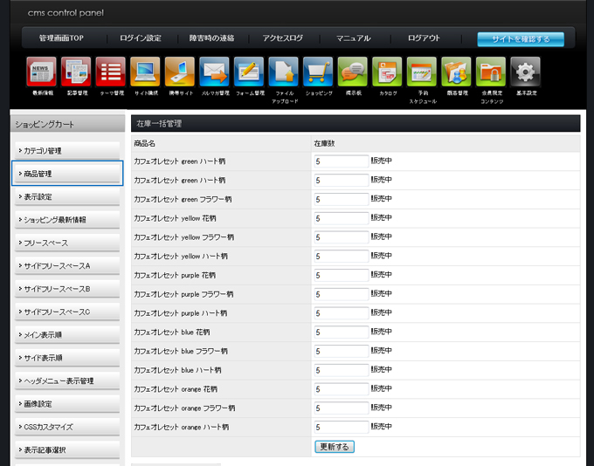Select the 携帯サイト mobile icon
This screenshot has width=594, height=466.
point(180,72)
